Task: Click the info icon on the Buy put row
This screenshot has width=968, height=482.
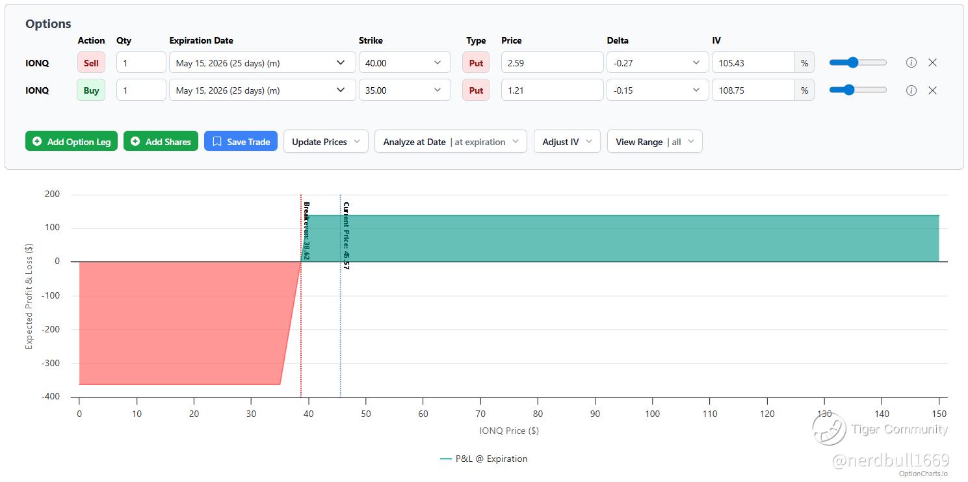Action: click(x=911, y=90)
